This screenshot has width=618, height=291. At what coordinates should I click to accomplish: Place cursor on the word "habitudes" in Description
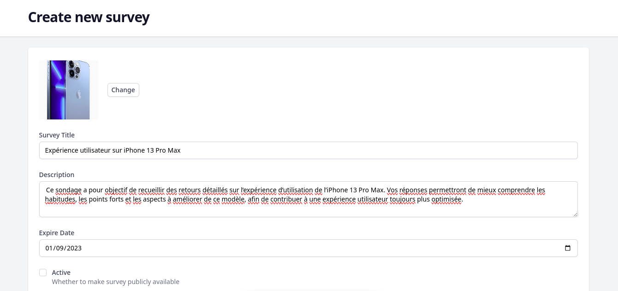(60, 200)
